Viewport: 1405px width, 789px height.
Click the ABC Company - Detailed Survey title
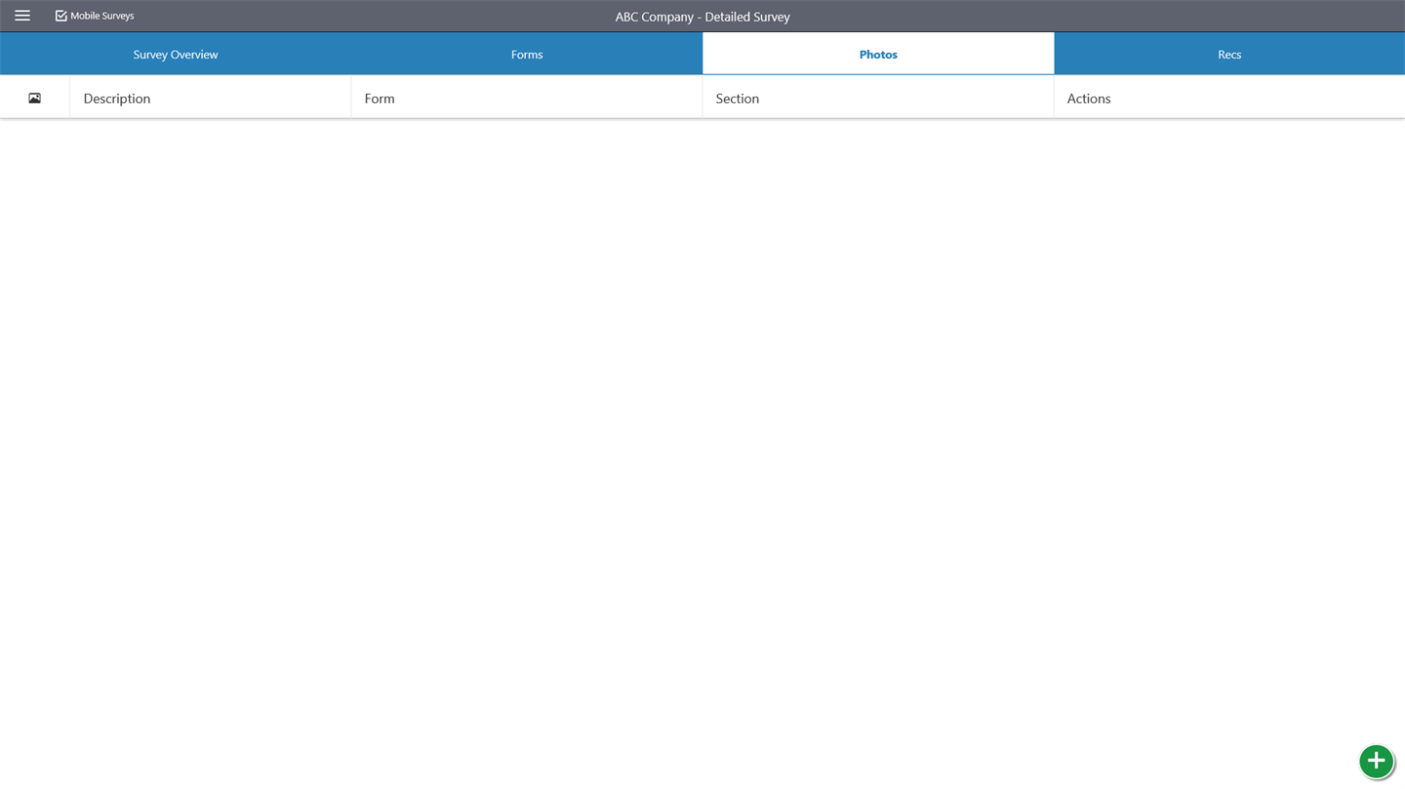pyautogui.click(x=702, y=17)
